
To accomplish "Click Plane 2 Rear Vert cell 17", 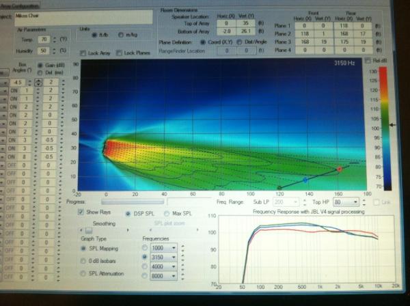I will (x=363, y=33).
